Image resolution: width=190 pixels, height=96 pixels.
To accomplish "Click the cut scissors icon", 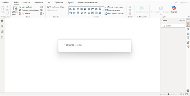I will (x=7, y=7).
